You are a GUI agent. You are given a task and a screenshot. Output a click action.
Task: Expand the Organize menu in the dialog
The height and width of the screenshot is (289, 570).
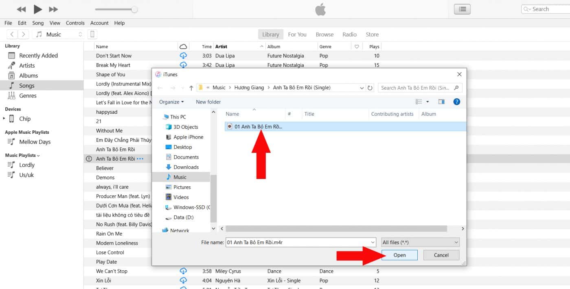point(171,102)
